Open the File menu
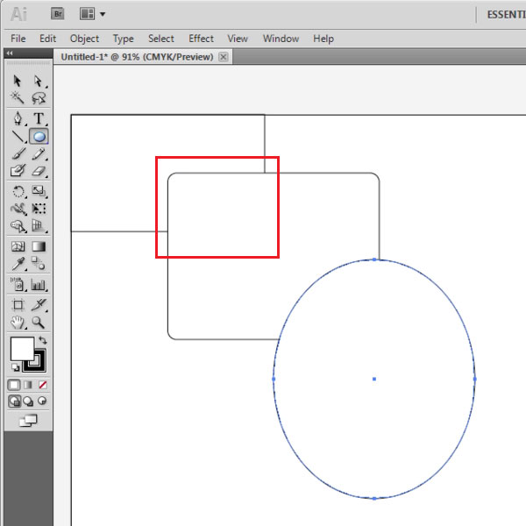The width and height of the screenshot is (526, 526). [18, 39]
